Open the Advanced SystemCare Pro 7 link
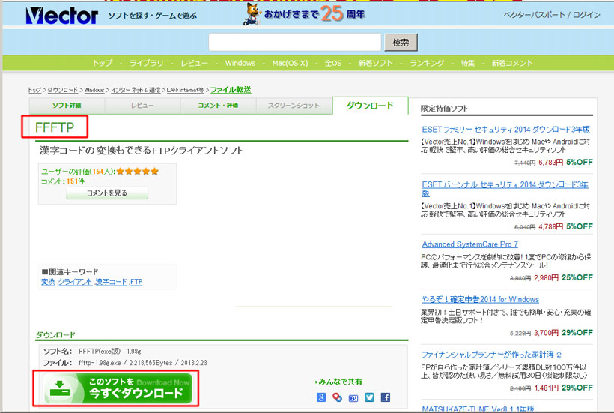Screen dimensions: 614x413 point(470,244)
